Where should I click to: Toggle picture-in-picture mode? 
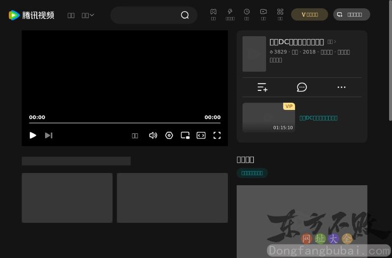(185, 135)
